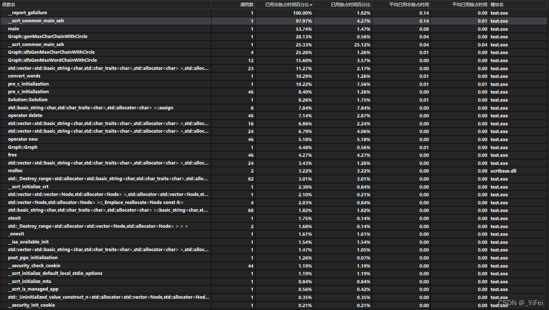This screenshot has height=310, width=549.
Task: Select pre_c_initialization row with 10.22%
Action: tap(274, 84)
